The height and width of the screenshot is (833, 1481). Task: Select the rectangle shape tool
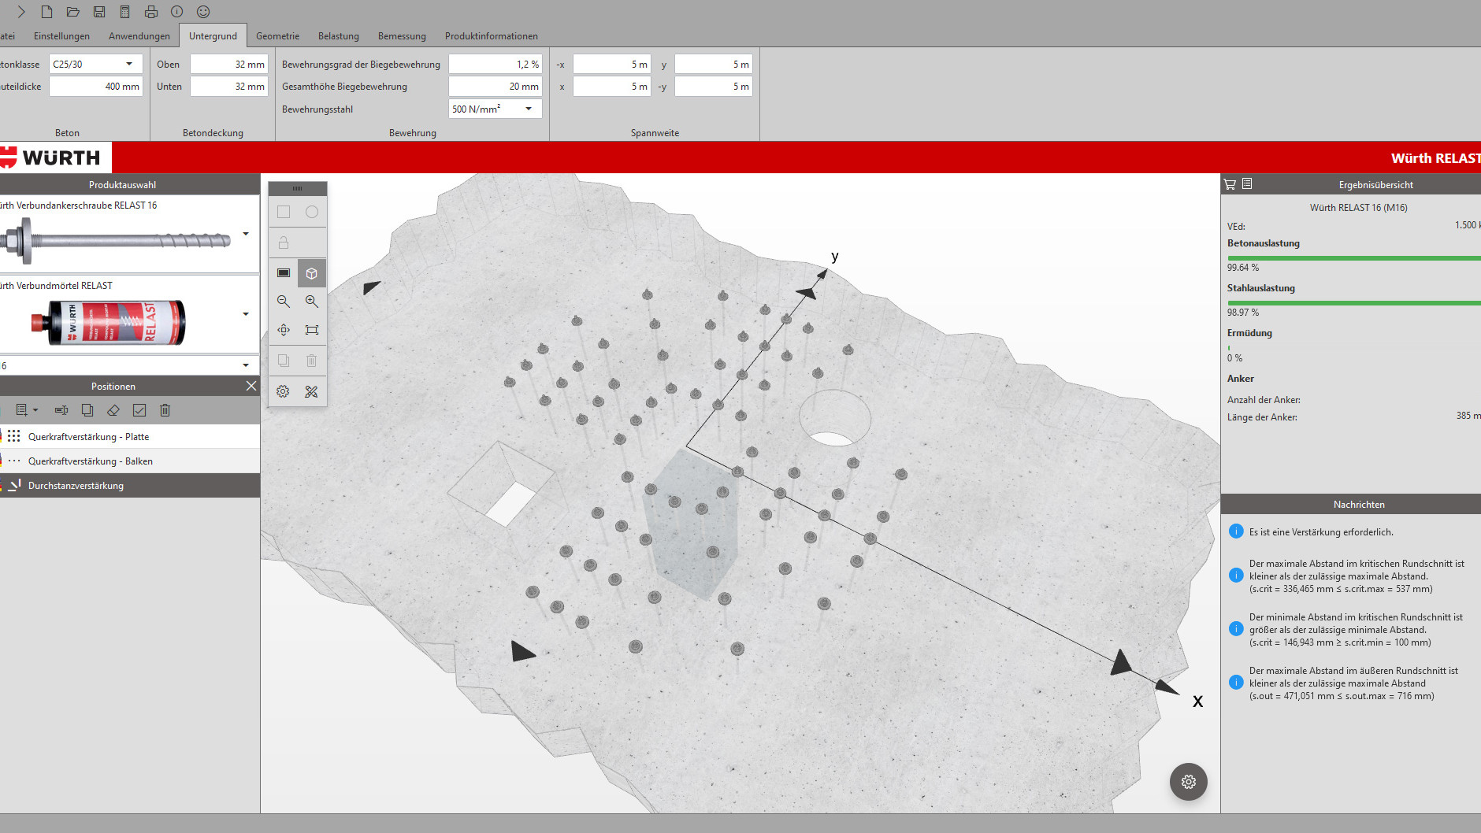pos(284,212)
